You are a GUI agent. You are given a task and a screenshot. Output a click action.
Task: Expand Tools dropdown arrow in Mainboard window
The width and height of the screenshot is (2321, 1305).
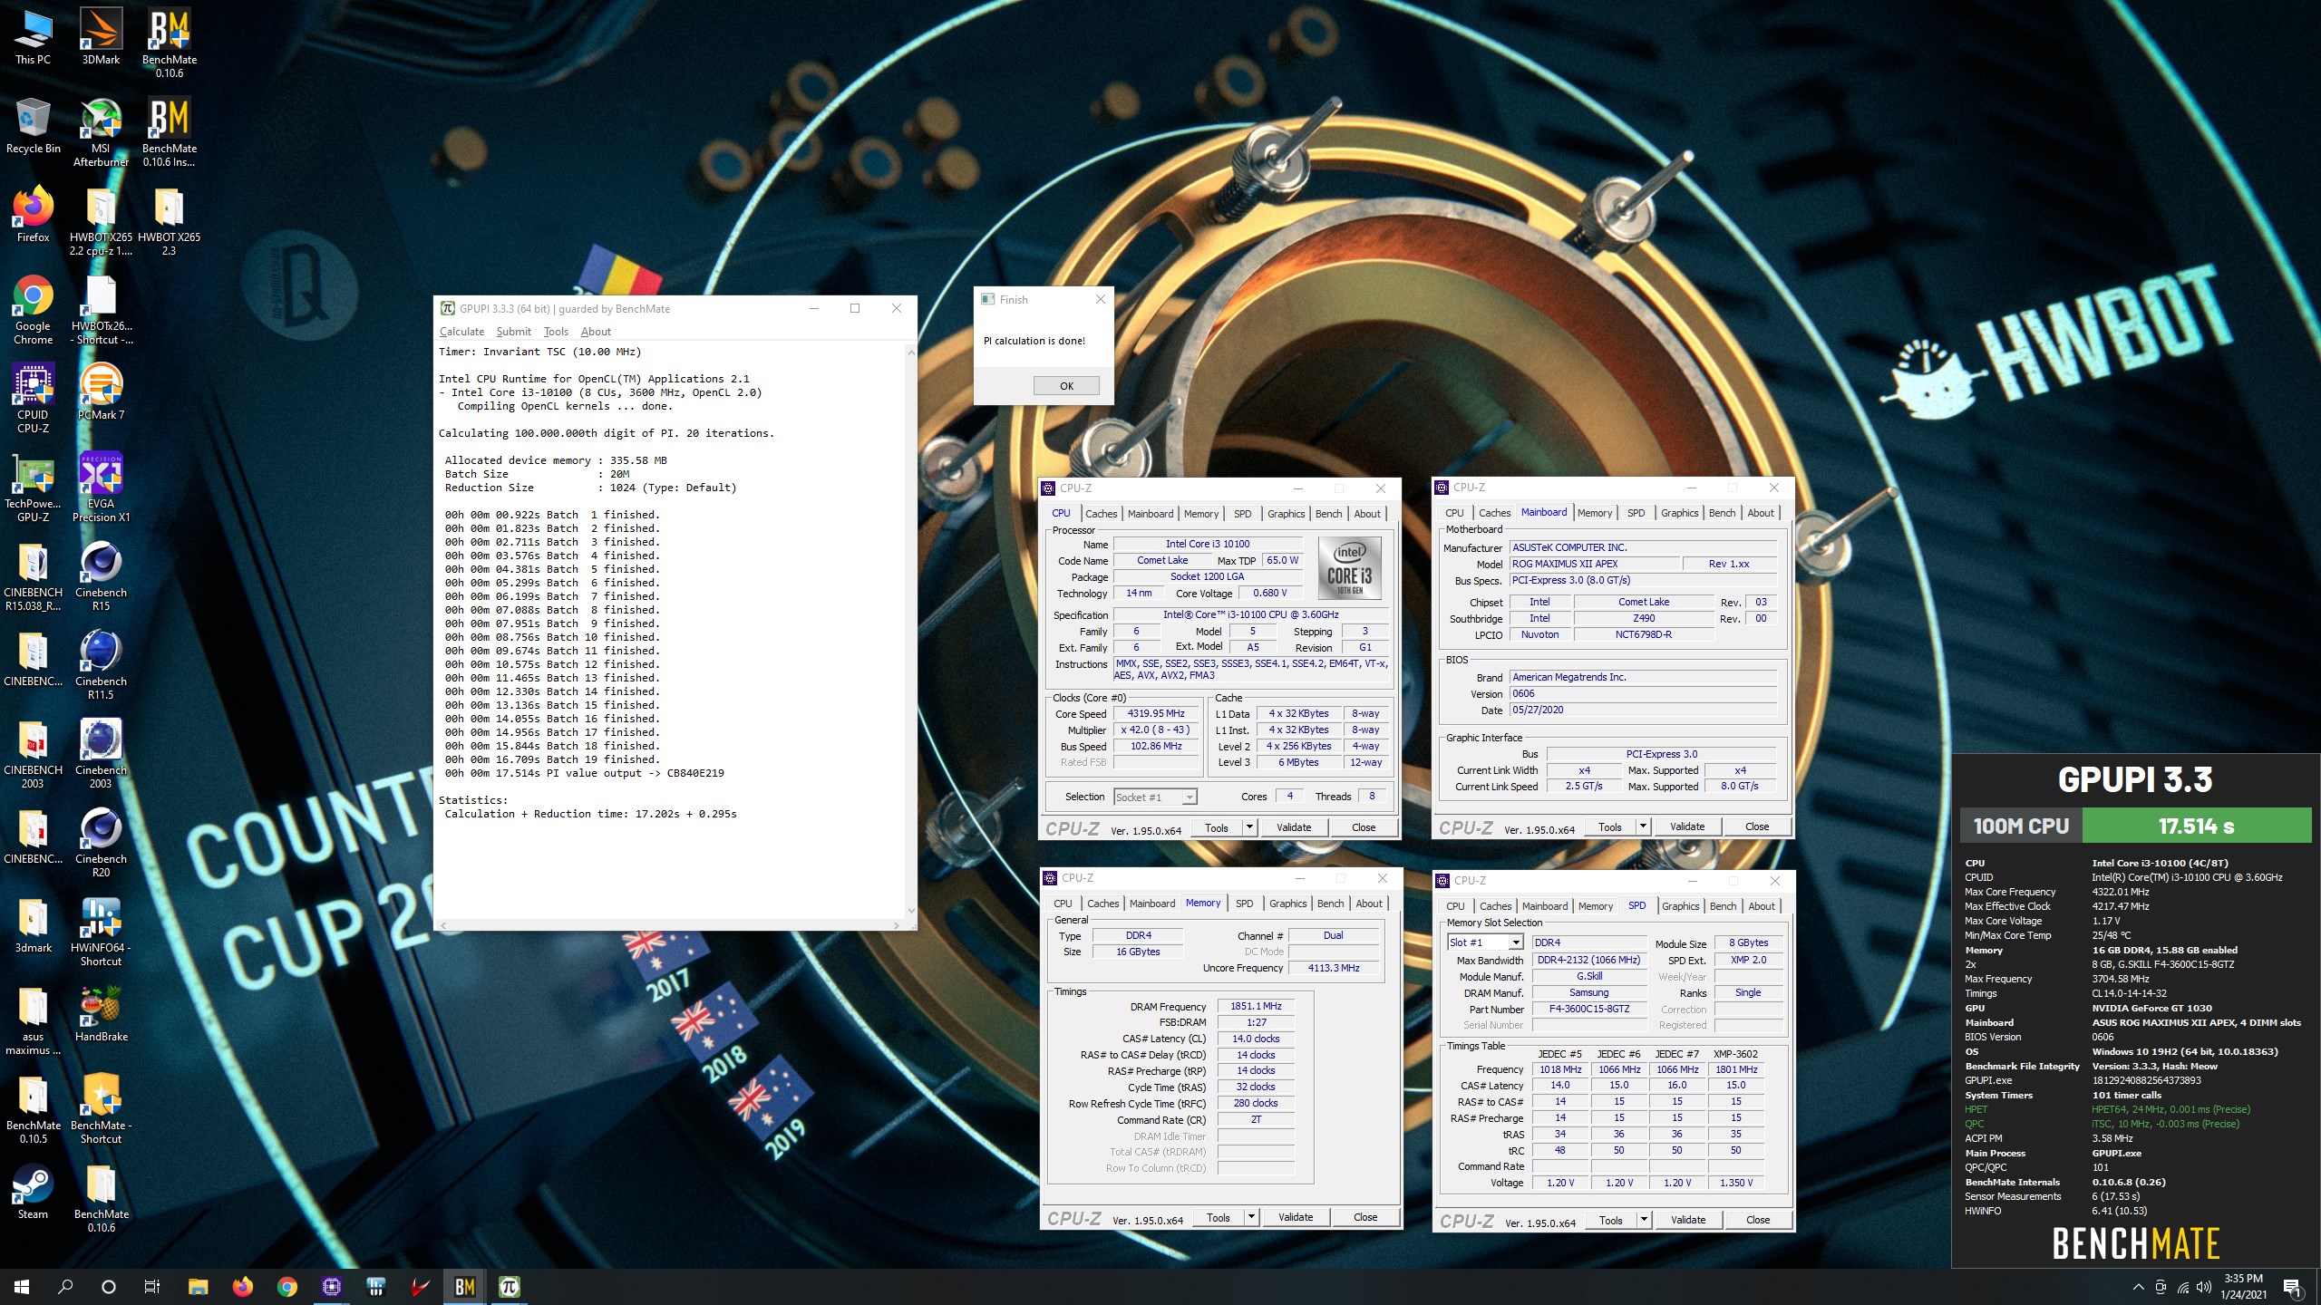pos(1643,826)
